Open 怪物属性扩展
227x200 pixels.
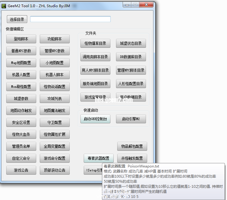point(55,134)
